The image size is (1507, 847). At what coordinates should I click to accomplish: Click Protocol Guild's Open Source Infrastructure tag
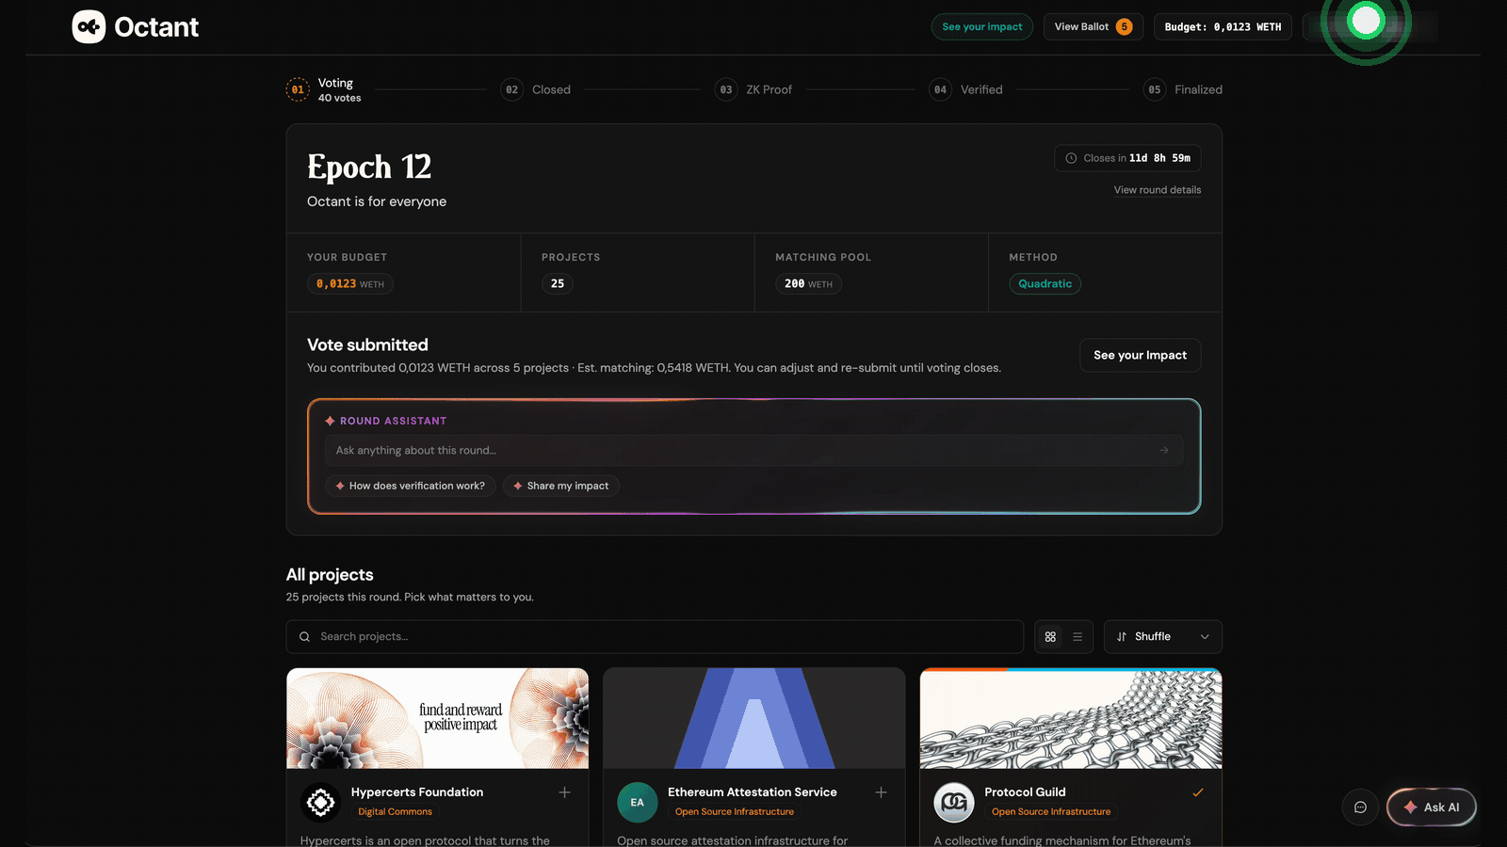click(1050, 812)
